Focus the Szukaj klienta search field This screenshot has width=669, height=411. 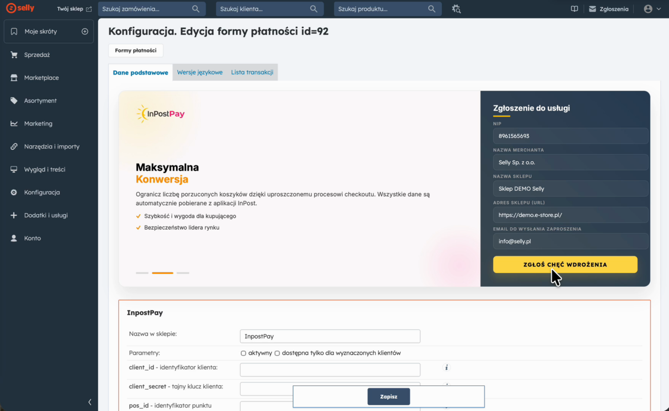point(270,9)
